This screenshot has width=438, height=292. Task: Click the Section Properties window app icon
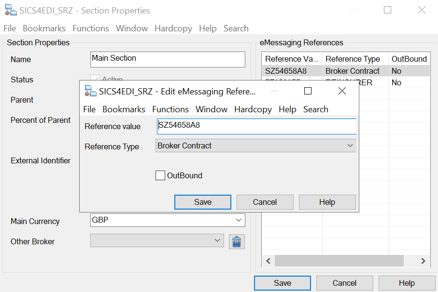coord(10,10)
